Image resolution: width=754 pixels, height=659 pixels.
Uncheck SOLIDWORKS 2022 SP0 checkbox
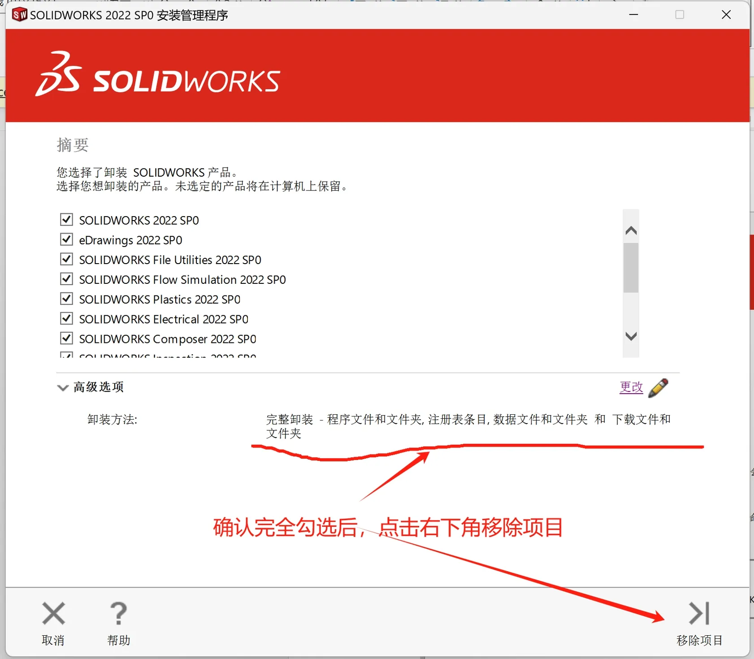[x=66, y=220]
